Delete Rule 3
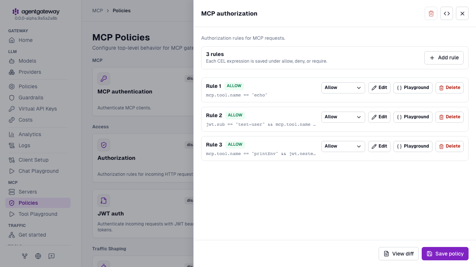Viewport: 476px width, 267px height. click(450, 146)
